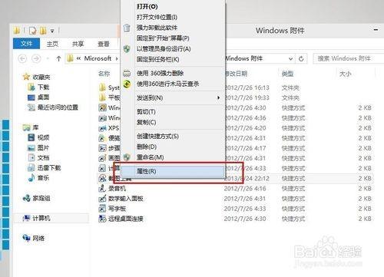This screenshot has height=277, width=384.
Task: Select 收藏夹 in the navigation pane
Action: [x=41, y=77]
